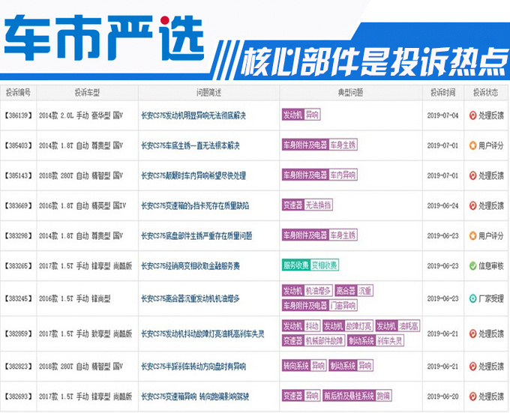Click the 机械部件故障 issue tag

click(324, 340)
